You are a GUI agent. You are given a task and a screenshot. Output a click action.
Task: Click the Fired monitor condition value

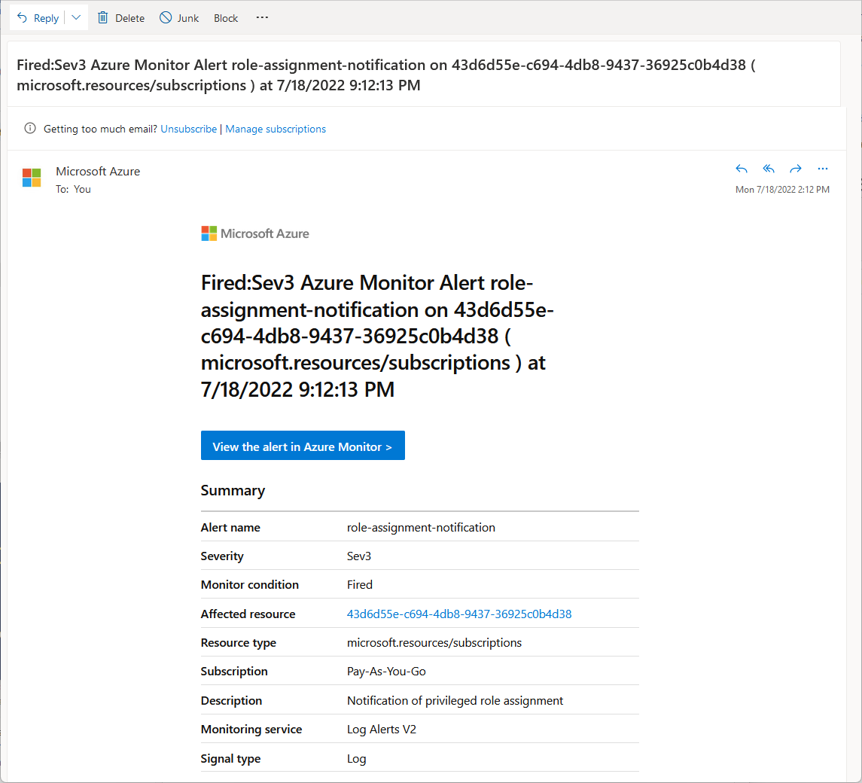tap(360, 584)
